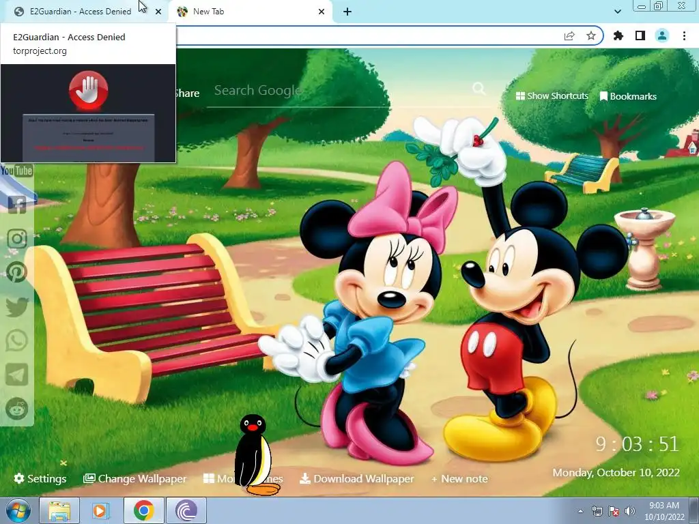Open a new tab with plus button
The width and height of the screenshot is (699, 524).
click(347, 12)
